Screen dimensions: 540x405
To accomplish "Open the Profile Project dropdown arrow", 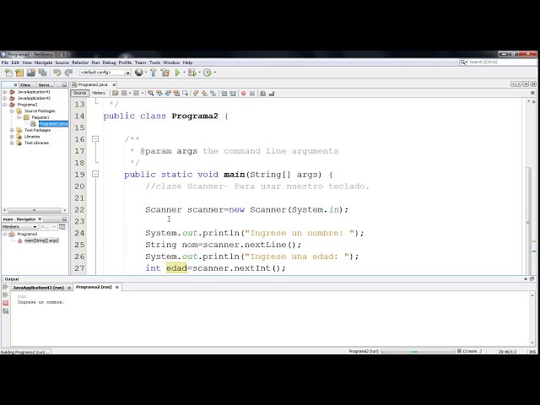I will (x=215, y=73).
